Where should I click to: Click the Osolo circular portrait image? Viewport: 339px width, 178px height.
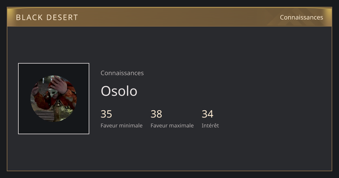tap(54, 99)
